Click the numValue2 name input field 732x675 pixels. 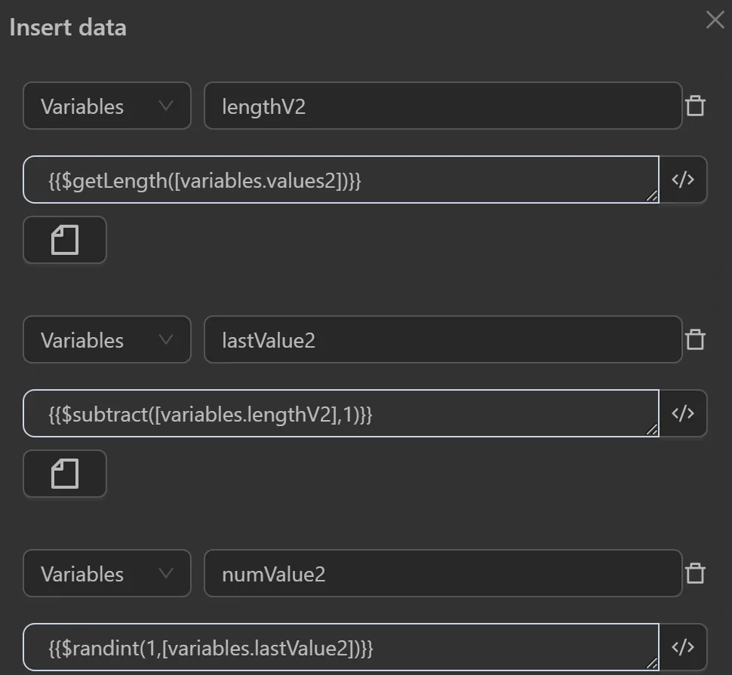(x=443, y=574)
